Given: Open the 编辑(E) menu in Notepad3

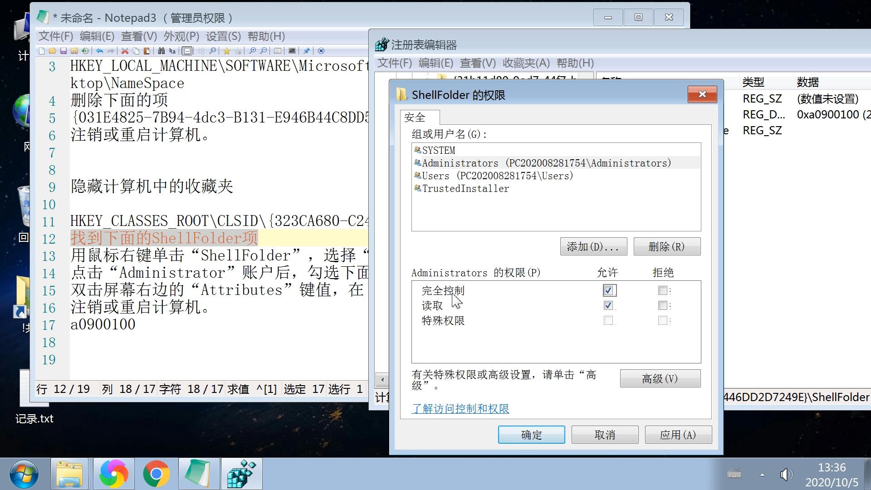Looking at the screenshot, I should click(97, 36).
